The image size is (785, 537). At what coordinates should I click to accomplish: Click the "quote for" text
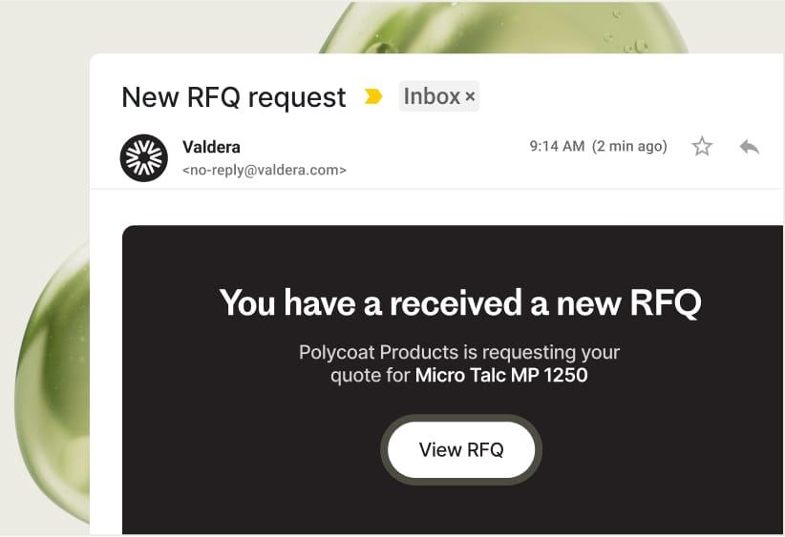pos(371,375)
